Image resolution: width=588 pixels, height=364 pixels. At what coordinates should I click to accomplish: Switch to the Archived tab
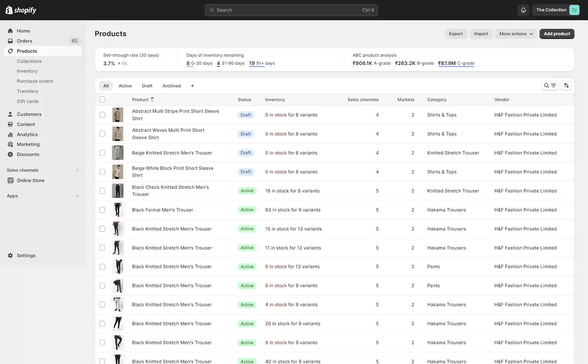[171, 86]
